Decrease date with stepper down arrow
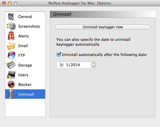The width and height of the screenshot is (160, 127). 94,66
